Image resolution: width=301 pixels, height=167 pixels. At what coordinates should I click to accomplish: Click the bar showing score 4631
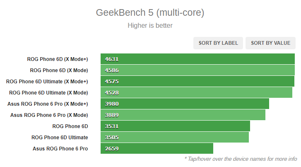pyautogui.click(x=197, y=59)
